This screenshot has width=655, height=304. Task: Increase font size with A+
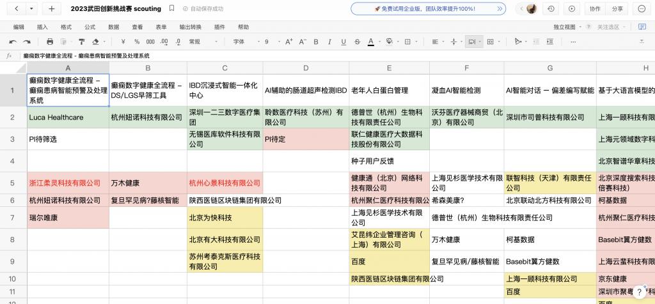(x=289, y=42)
